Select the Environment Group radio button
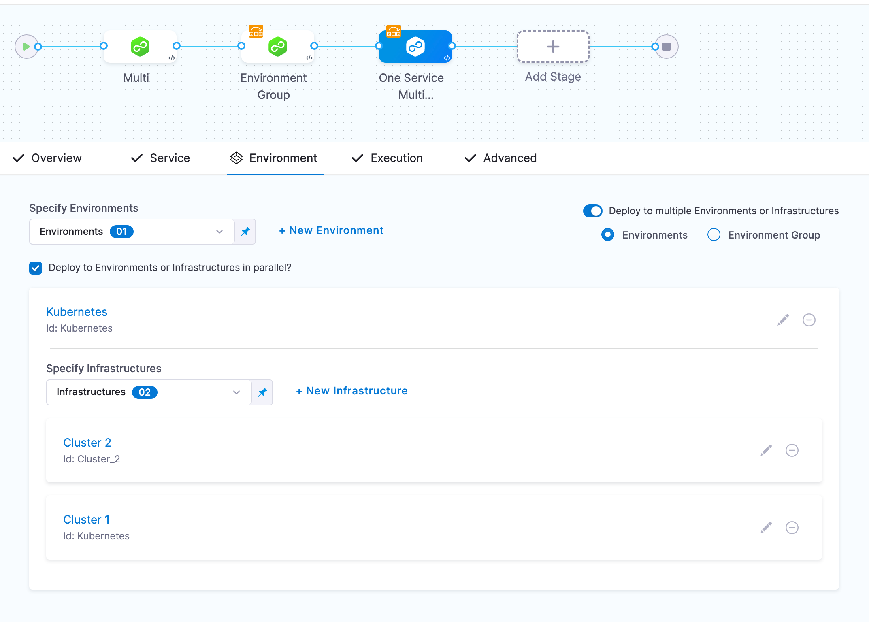The image size is (869, 622). pyautogui.click(x=714, y=235)
